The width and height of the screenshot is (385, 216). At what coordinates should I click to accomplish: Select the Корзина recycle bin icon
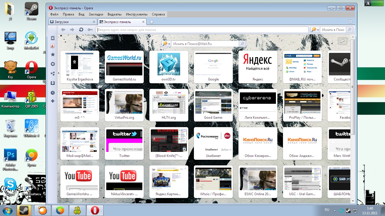10,128
